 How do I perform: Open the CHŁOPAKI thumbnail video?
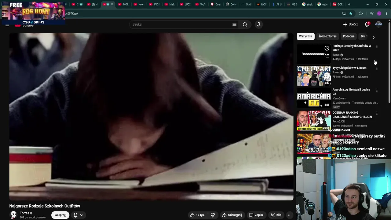[314, 76]
